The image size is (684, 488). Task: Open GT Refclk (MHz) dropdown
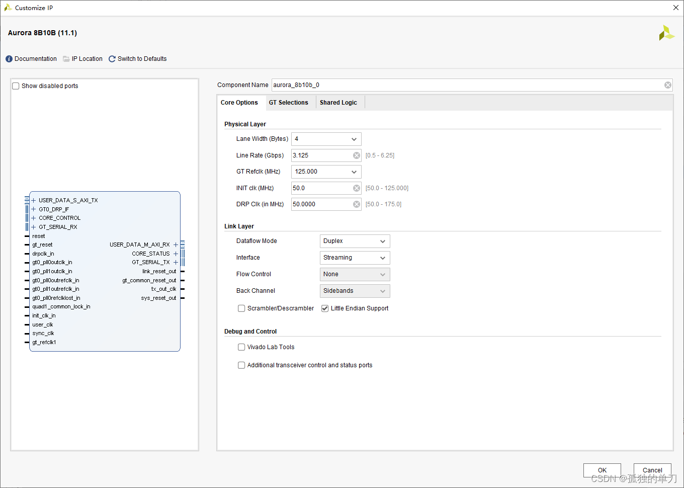point(326,172)
